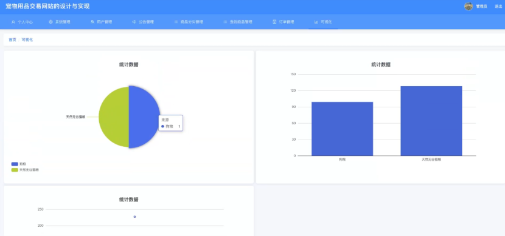Click the 狗粮 bar in bar chart
The image size is (505, 236).
click(342, 129)
